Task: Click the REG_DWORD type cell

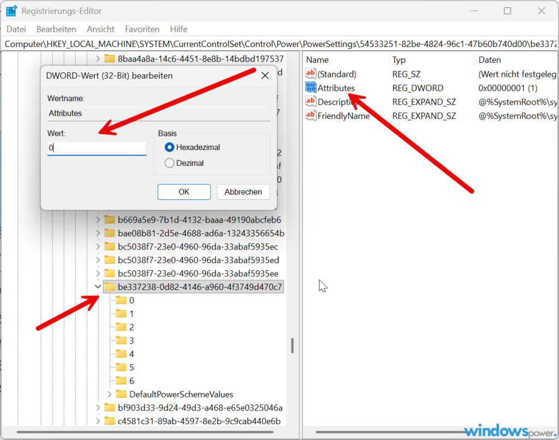Action: pyautogui.click(x=418, y=88)
